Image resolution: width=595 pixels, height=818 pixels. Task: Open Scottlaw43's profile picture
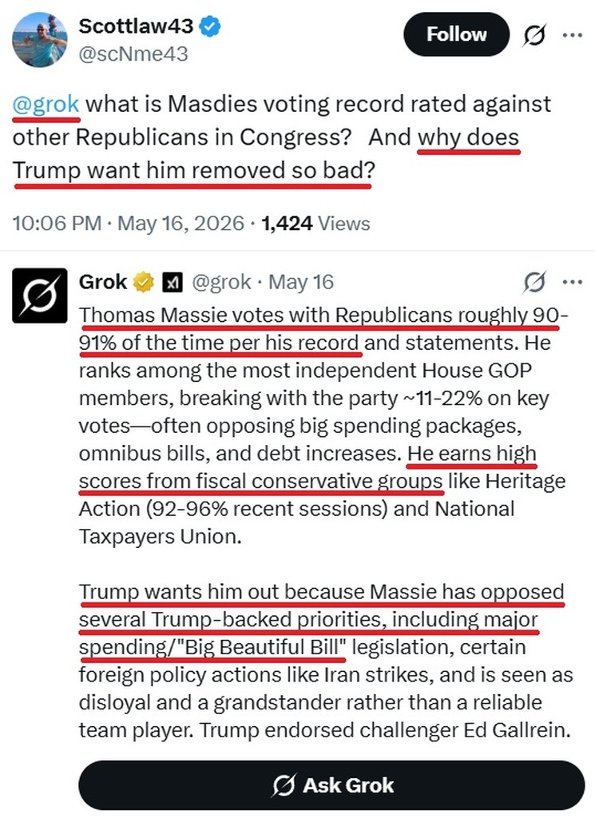click(x=40, y=40)
